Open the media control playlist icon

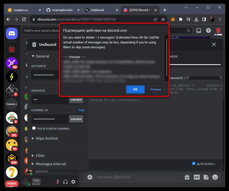click(x=188, y=19)
